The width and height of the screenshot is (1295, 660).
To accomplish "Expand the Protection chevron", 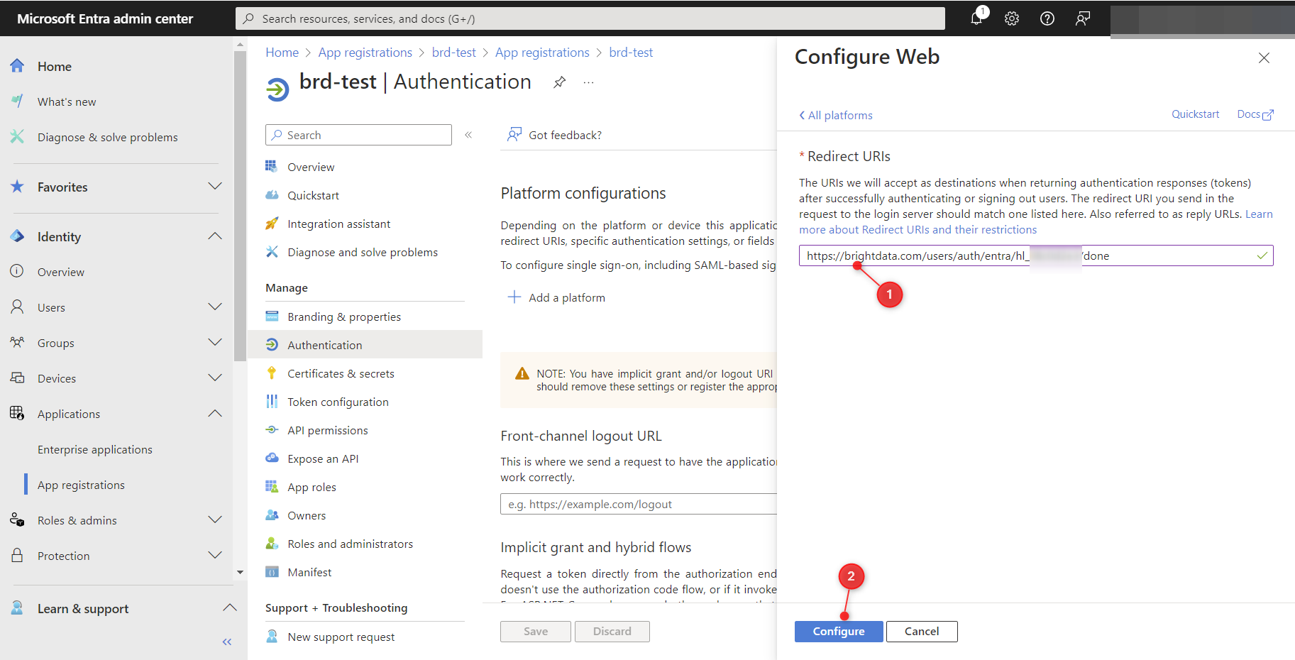I will coord(215,556).
